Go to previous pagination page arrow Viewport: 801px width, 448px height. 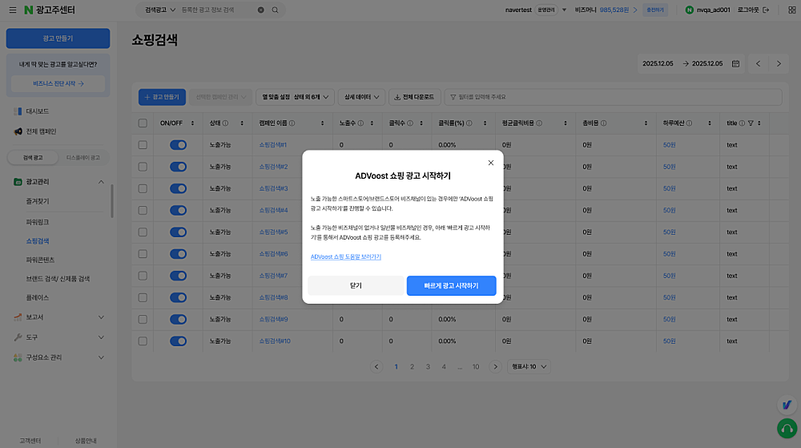point(376,367)
